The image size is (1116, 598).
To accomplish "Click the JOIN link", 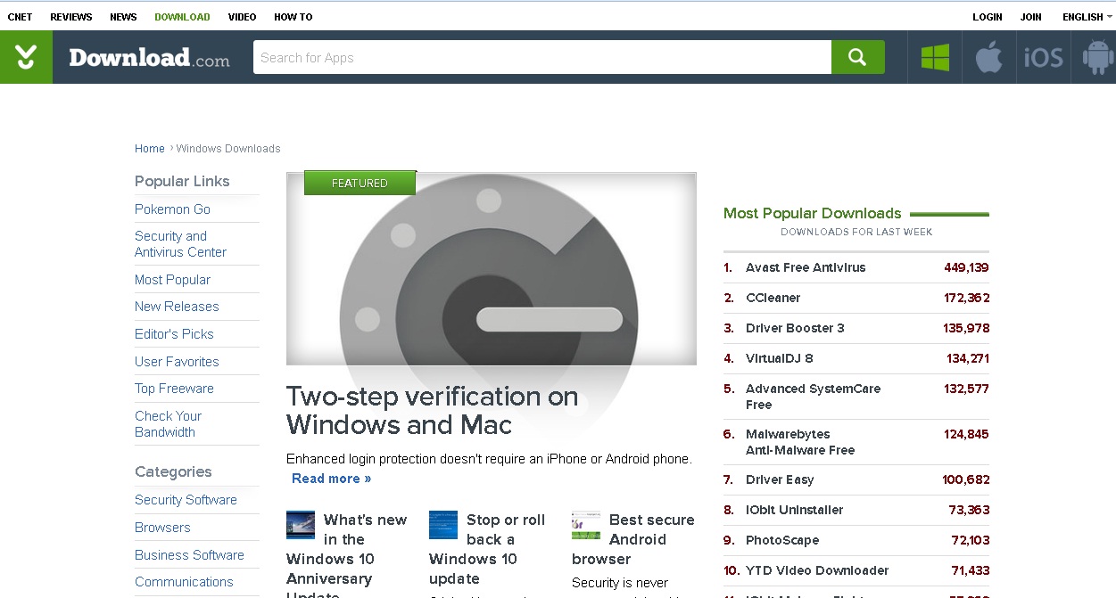I will [1031, 17].
